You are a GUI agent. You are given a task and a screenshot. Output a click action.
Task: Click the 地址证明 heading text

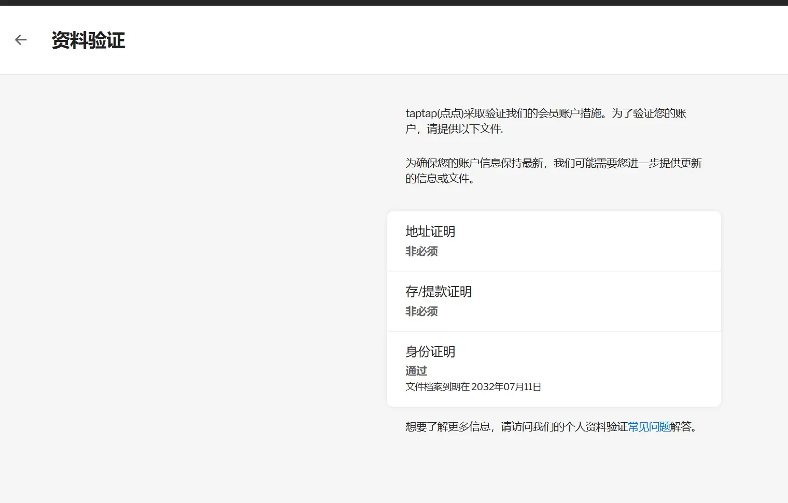(430, 232)
